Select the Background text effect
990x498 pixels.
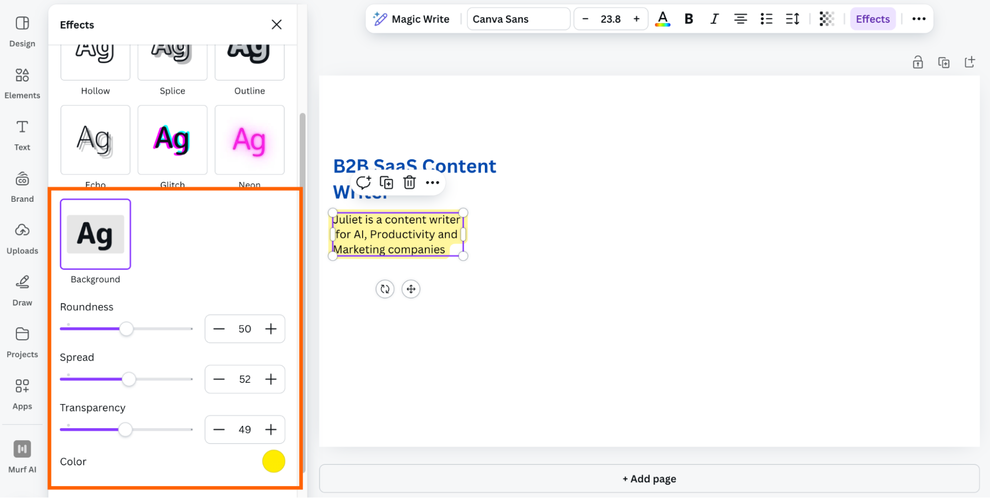coord(95,234)
